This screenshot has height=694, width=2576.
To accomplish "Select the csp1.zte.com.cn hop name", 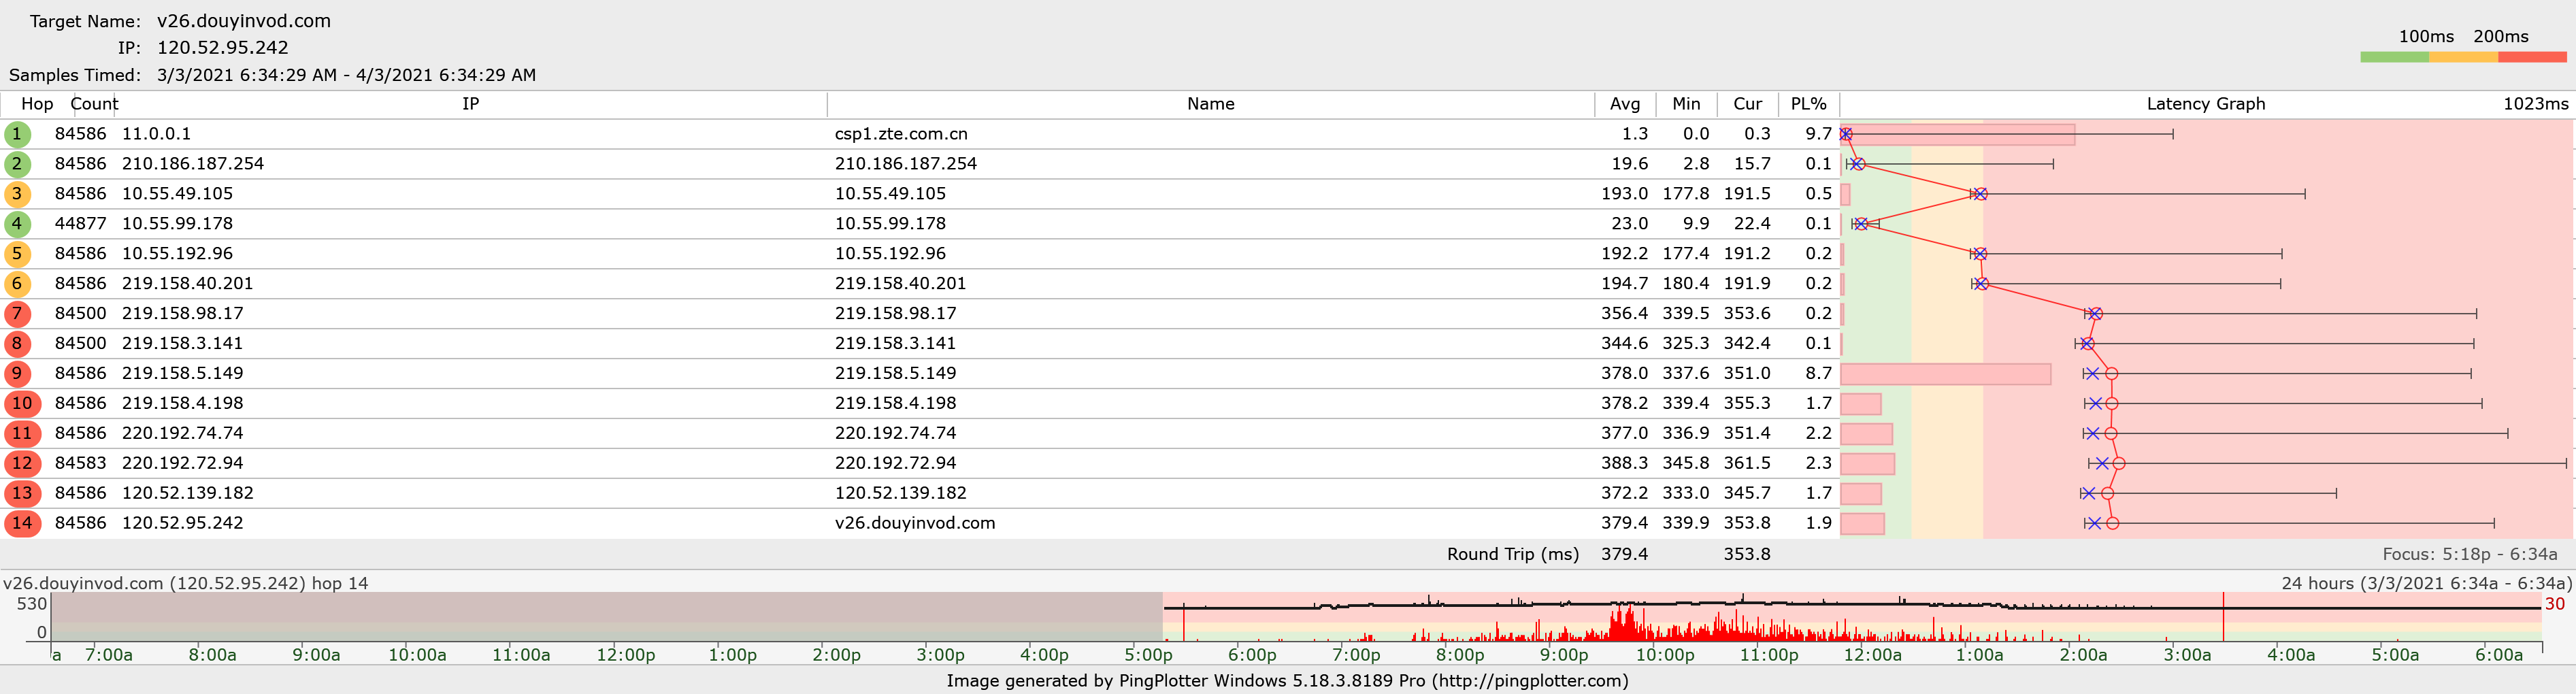I will (x=900, y=134).
